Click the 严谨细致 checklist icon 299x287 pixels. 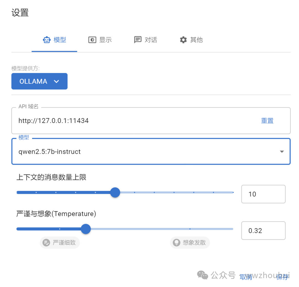click(x=46, y=243)
